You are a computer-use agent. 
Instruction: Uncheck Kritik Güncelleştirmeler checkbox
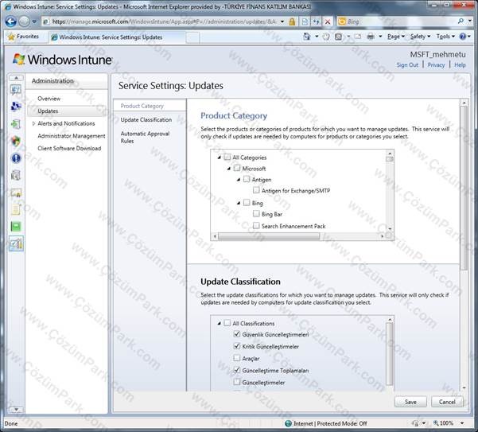[x=237, y=346]
